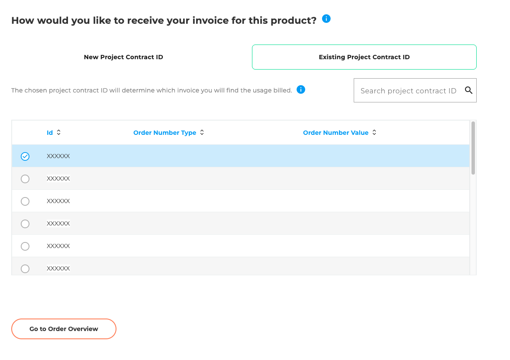Click the info icon next to the question heading
The width and height of the screenshot is (510, 360).
tap(326, 19)
